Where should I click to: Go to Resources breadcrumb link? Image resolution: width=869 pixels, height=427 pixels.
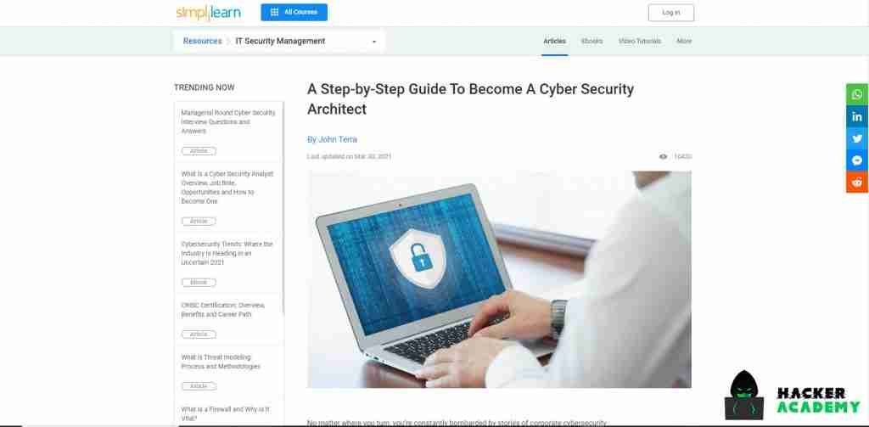click(202, 41)
